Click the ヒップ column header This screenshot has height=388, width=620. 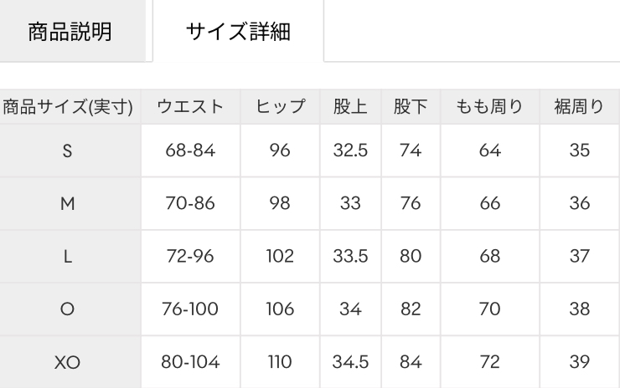pyautogui.click(x=280, y=107)
